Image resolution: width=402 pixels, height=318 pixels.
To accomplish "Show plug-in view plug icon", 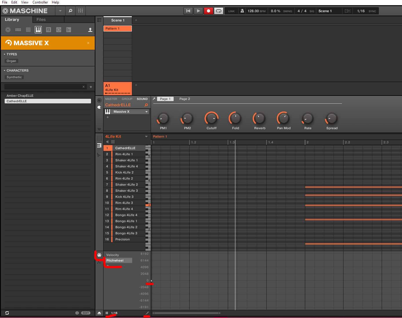I will (99, 107).
